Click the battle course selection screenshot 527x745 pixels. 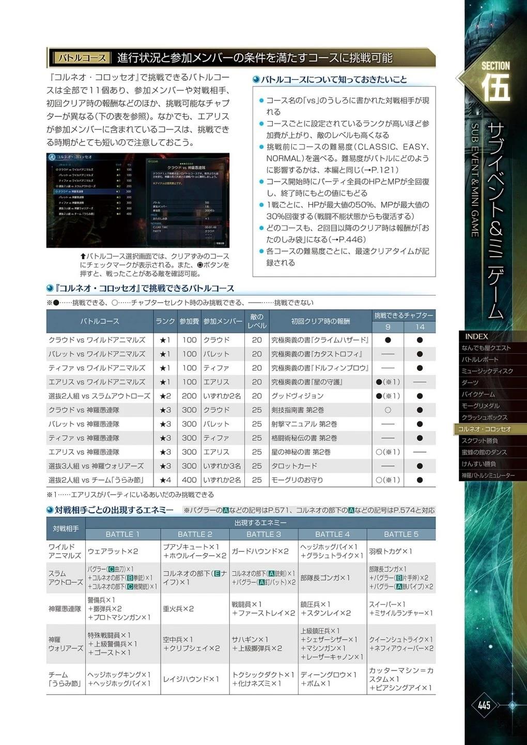point(137,200)
